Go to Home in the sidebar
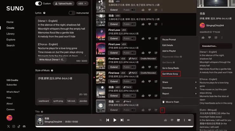This screenshot has height=131, width=235. [x=10, y=22]
